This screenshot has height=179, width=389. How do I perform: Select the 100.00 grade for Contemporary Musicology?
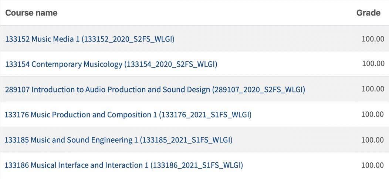pos(373,63)
